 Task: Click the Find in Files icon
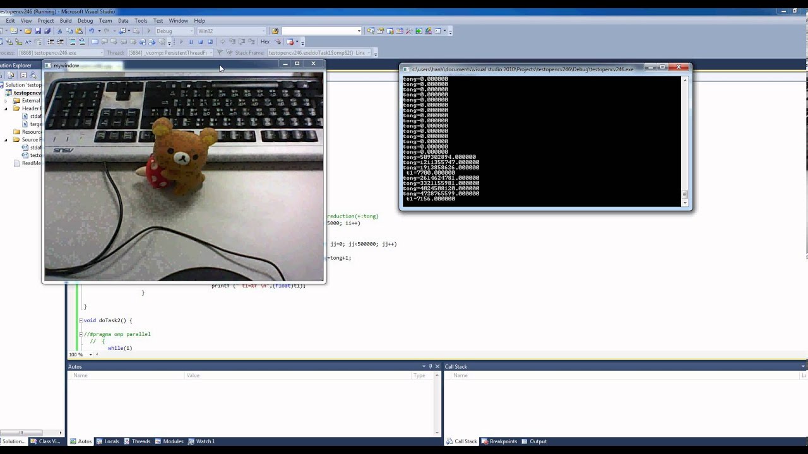tap(275, 31)
